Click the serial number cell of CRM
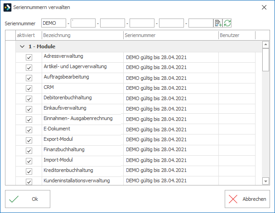This screenshot has height=213, width=275. tap(171, 88)
